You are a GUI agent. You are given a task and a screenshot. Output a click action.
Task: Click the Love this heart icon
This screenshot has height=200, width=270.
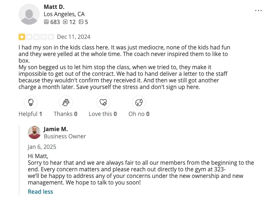point(103,102)
